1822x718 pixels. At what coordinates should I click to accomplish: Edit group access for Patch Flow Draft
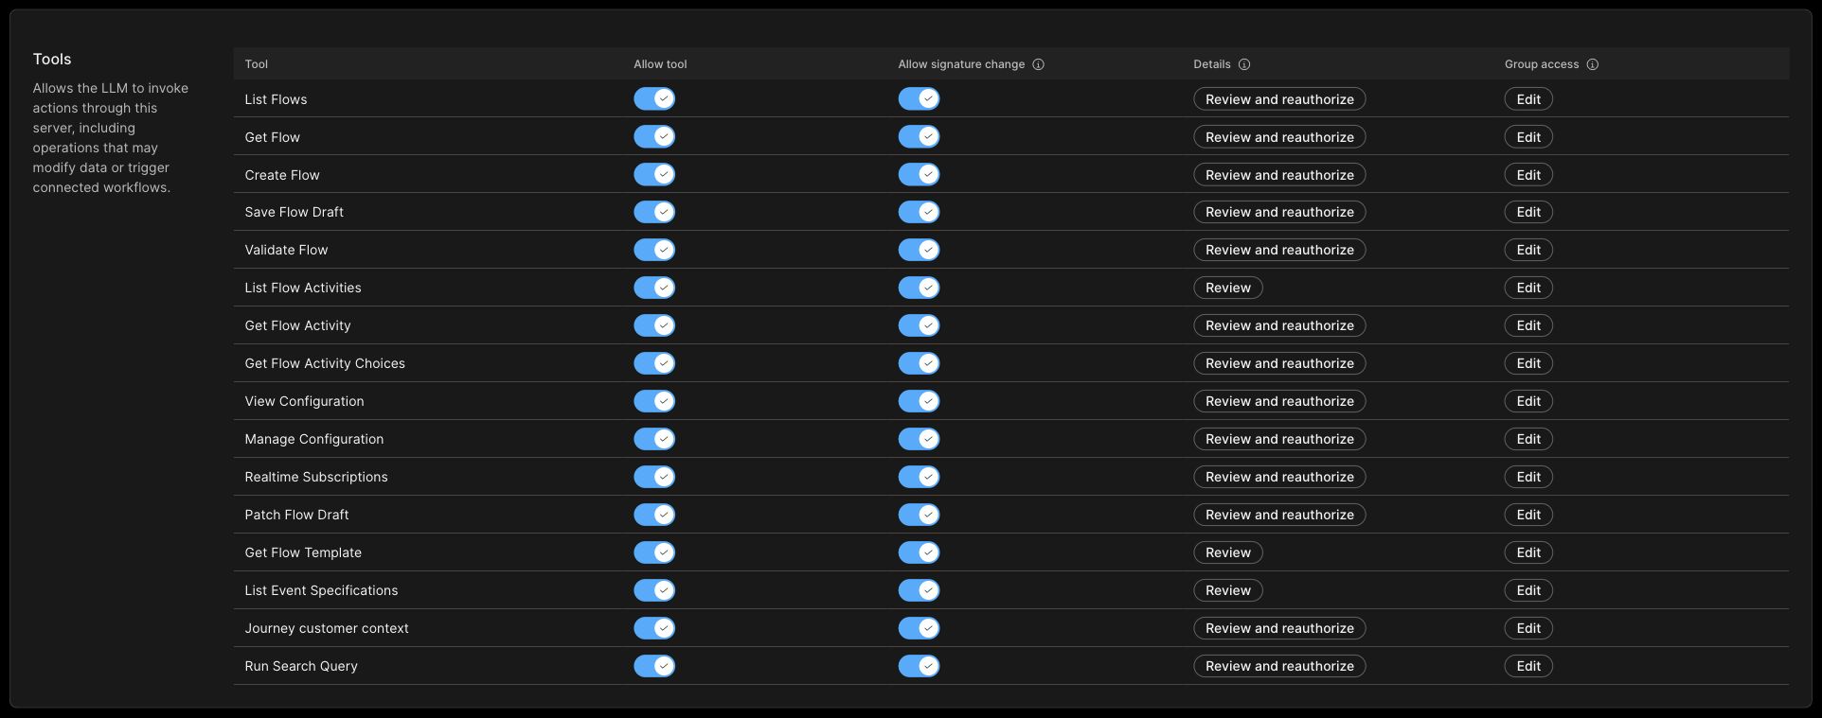coord(1528,515)
